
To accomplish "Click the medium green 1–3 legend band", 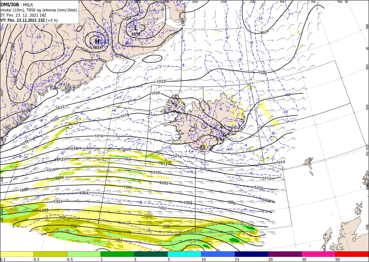I will [117, 254].
